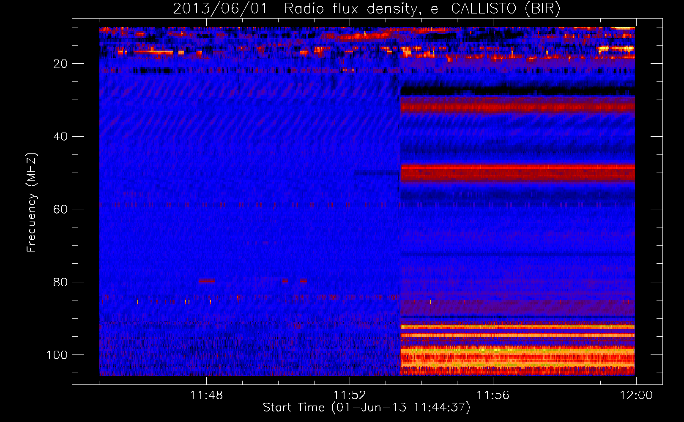The width and height of the screenshot is (684, 422).
Task: Click the 'Start Time (01-Jun-13 11:44:37)' x-axis label
Action: (367, 408)
